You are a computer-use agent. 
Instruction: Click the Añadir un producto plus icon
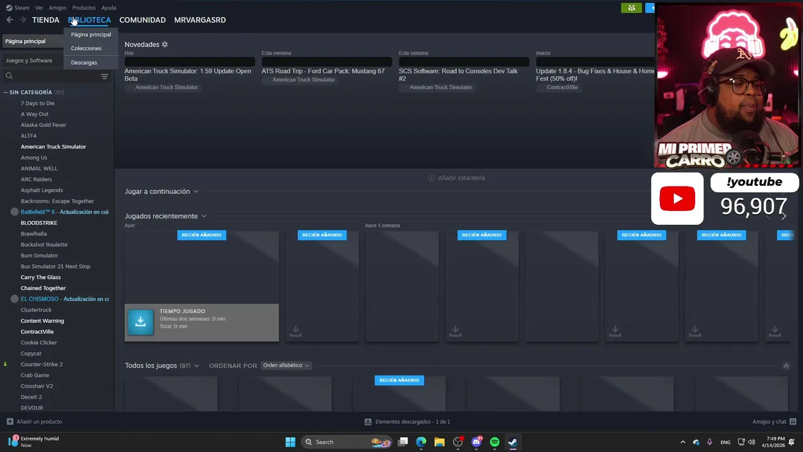click(9, 422)
